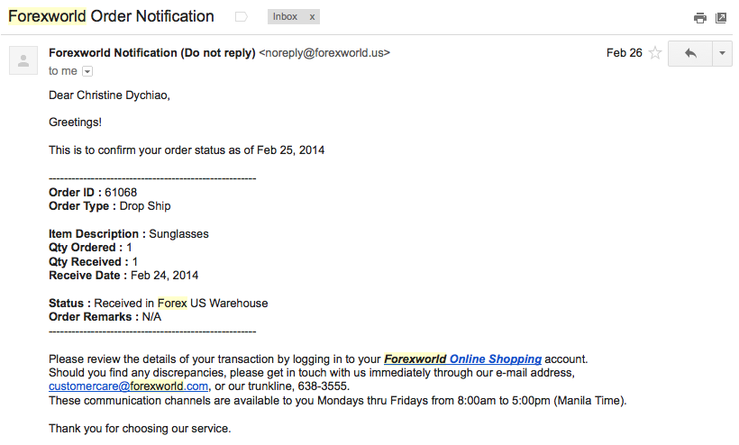Click the Feb 26 date stamp
This screenshot has height=445, width=739.
624,53
